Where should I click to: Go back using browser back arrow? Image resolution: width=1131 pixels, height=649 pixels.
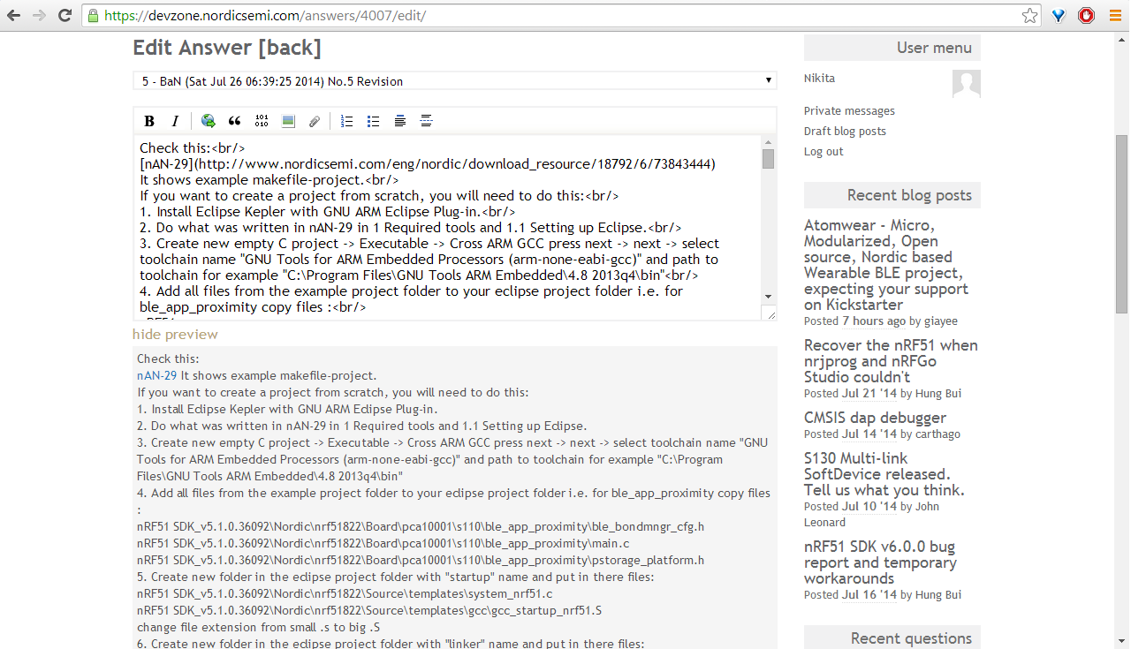click(14, 15)
